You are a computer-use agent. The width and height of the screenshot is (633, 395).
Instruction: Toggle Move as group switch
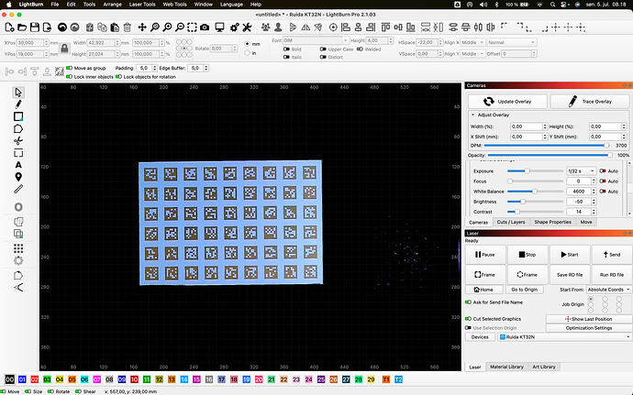click(x=70, y=68)
